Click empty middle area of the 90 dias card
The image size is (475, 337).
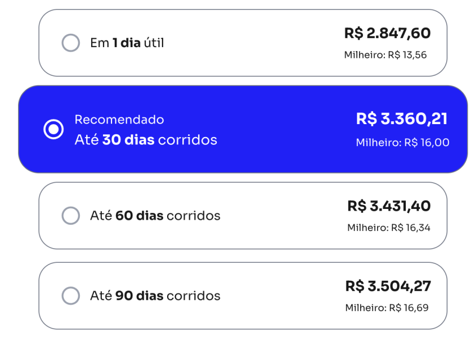pos(281,295)
